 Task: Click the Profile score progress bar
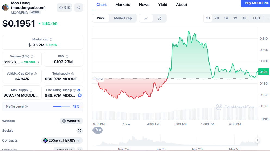tap(61, 107)
